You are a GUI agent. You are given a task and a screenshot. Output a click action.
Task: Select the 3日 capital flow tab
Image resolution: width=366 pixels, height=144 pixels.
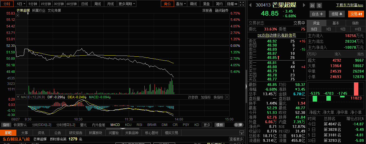pos(328,29)
